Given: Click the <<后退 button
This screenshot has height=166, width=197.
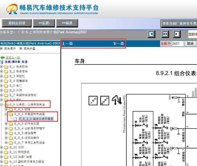Looking at the screenshot, I should pyautogui.click(x=44, y=23).
